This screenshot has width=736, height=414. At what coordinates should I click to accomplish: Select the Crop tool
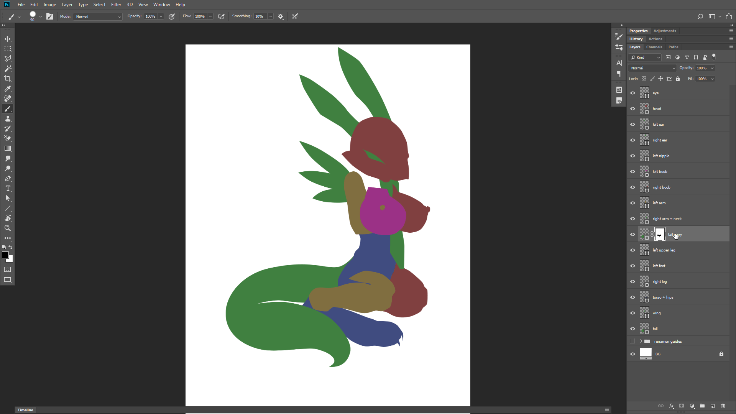8,79
